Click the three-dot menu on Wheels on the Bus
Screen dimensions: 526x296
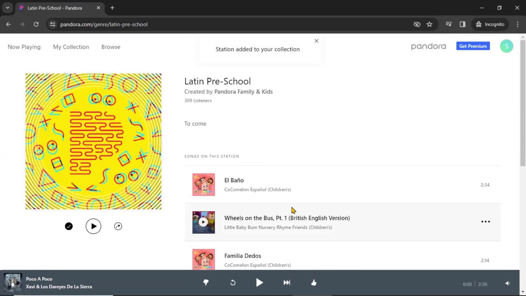tap(485, 221)
